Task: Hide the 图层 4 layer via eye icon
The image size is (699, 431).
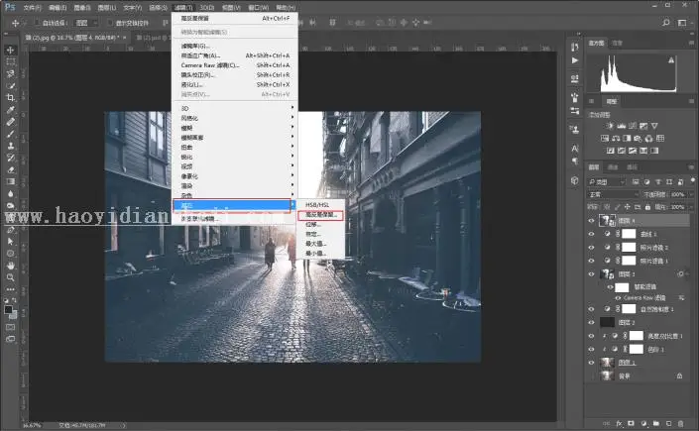Action: point(591,221)
